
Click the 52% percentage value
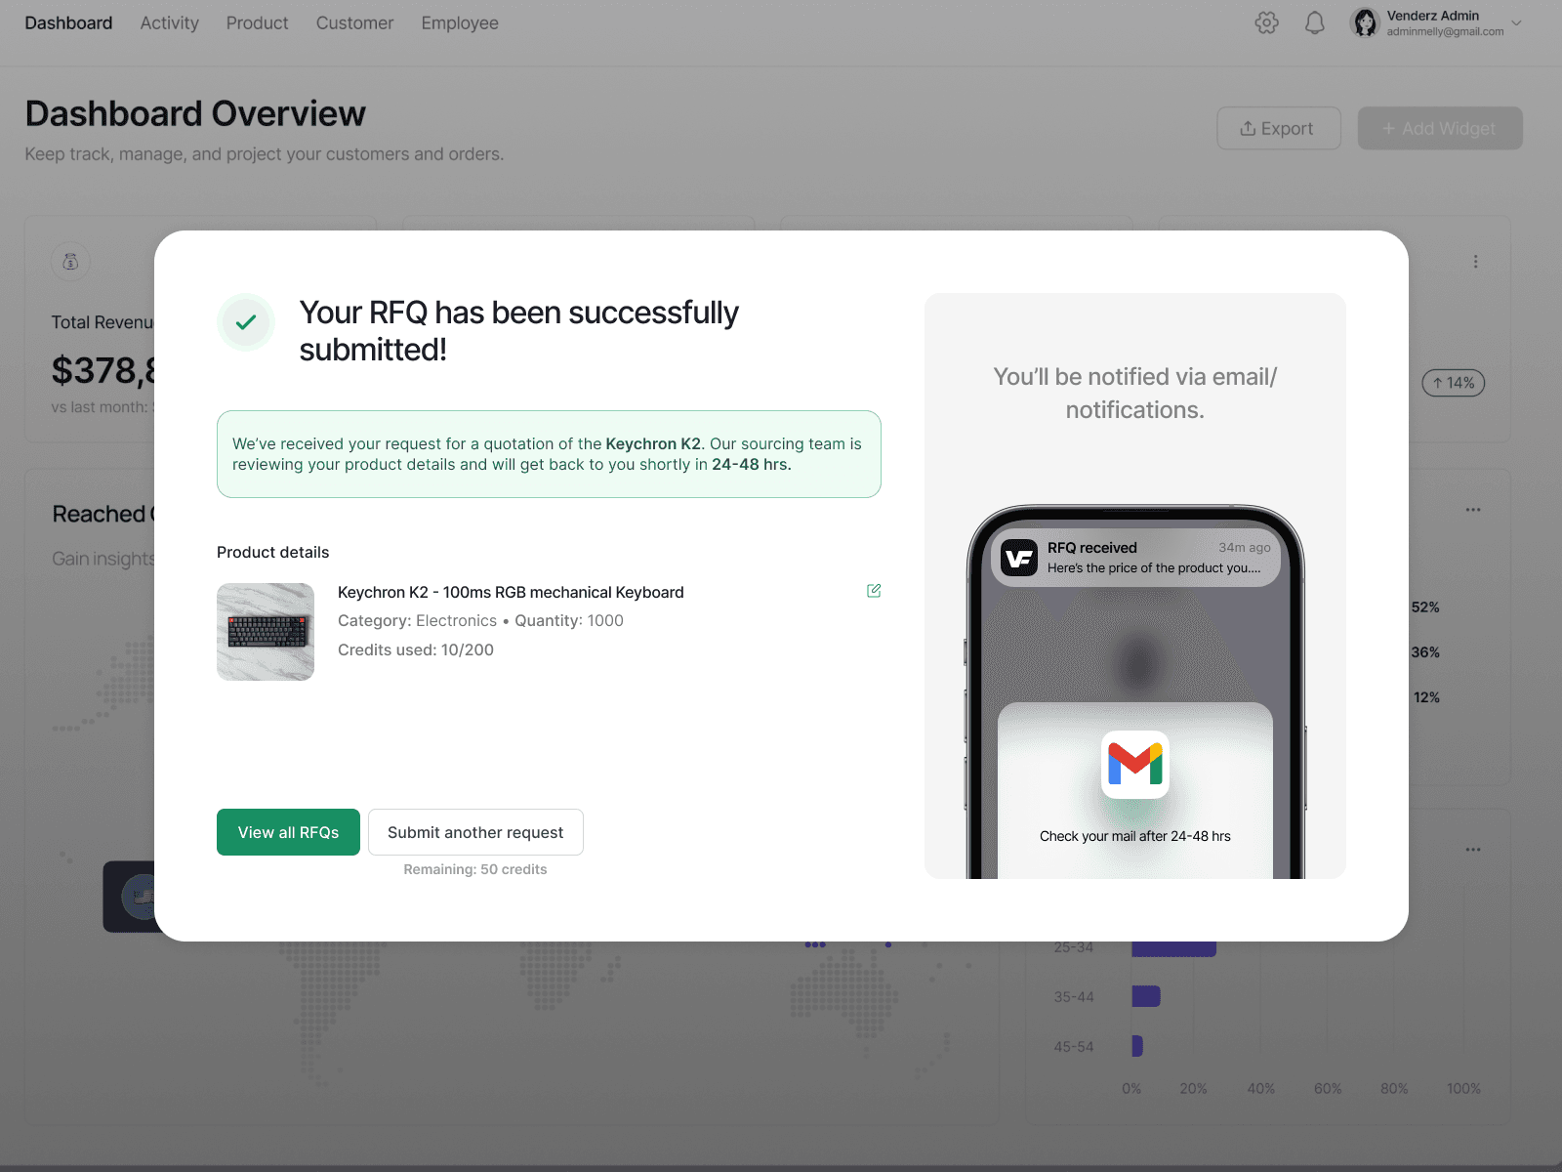tap(1425, 607)
